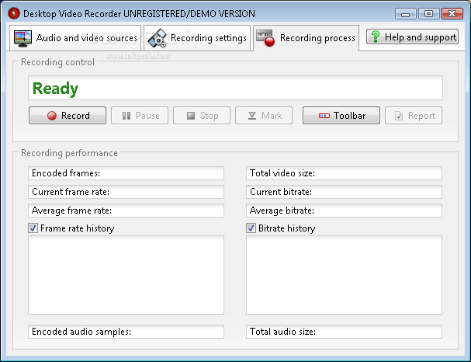Toggle the Frame rate history checkbox
Screen dimensions: 471x362
click(33, 228)
